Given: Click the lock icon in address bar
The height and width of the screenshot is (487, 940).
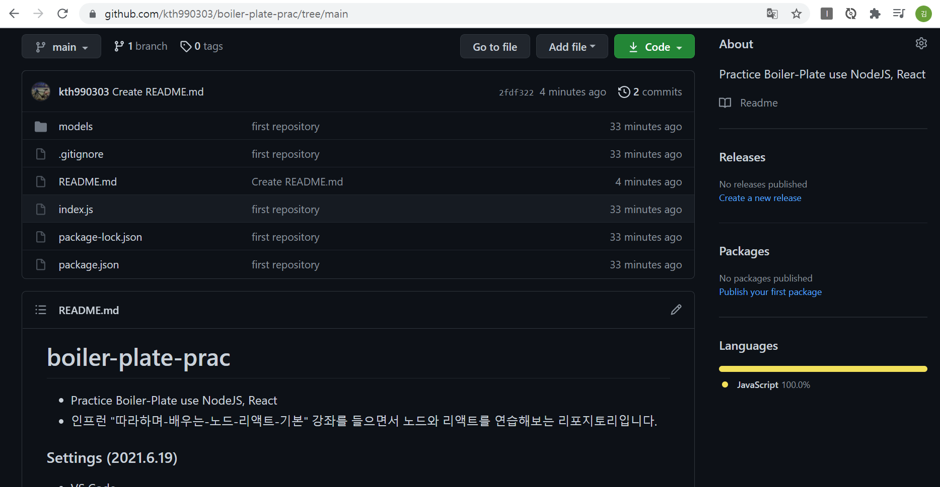Looking at the screenshot, I should [x=93, y=14].
